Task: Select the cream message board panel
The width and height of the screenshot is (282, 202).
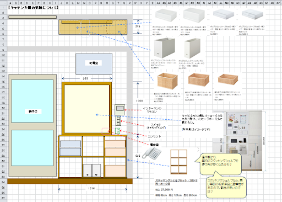Action: [x=86, y=109]
